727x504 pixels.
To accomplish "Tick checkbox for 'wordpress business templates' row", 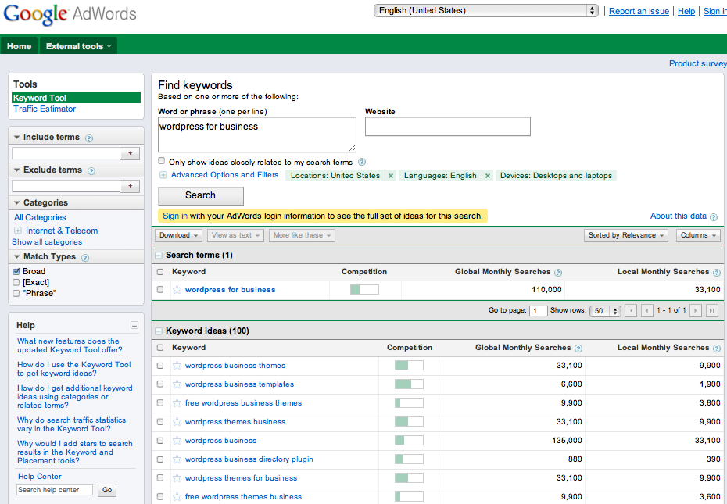I will 160,384.
